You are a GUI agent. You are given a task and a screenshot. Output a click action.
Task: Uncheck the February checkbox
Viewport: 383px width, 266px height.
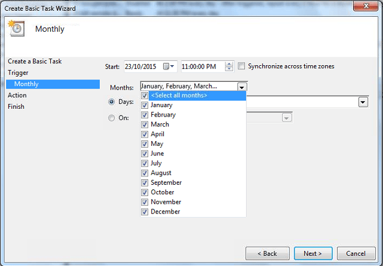[145, 115]
